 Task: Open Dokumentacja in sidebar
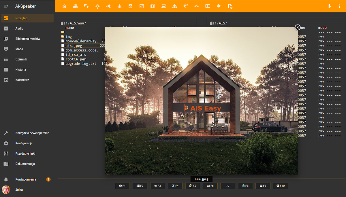[27, 164]
